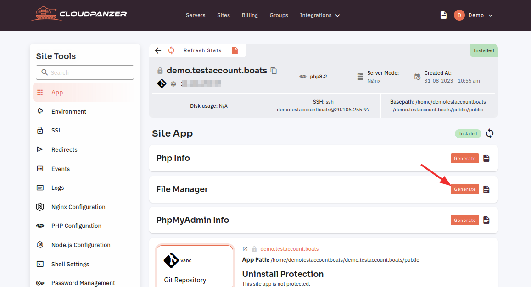Go to Sites in the top navigation
Viewport: 531px width, 287px height.
click(224, 15)
